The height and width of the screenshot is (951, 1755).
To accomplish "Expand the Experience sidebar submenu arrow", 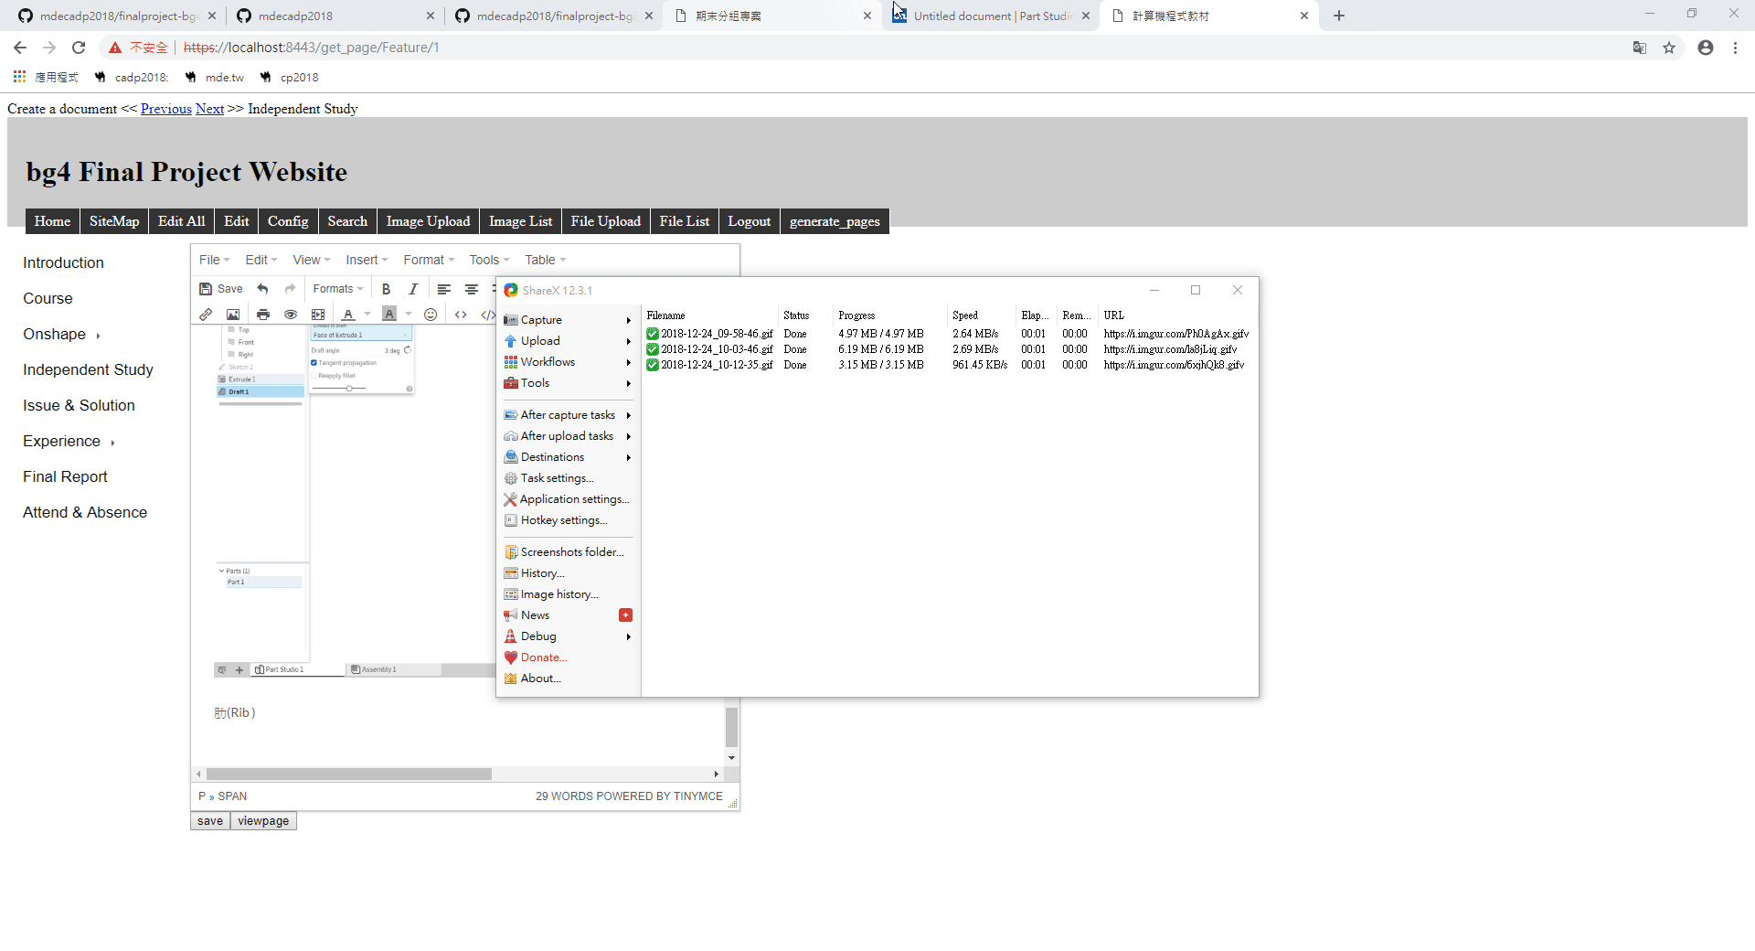I will click(x=112, y=443).
